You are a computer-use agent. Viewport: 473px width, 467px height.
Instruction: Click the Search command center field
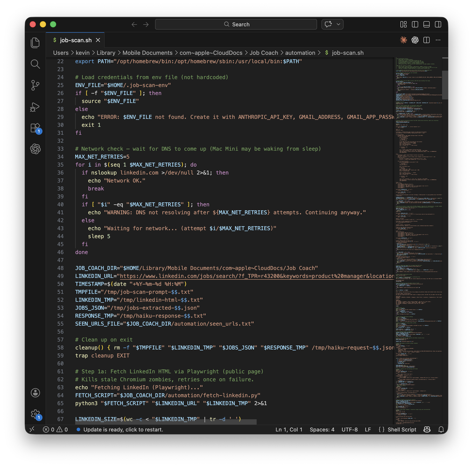pos(236,24)
